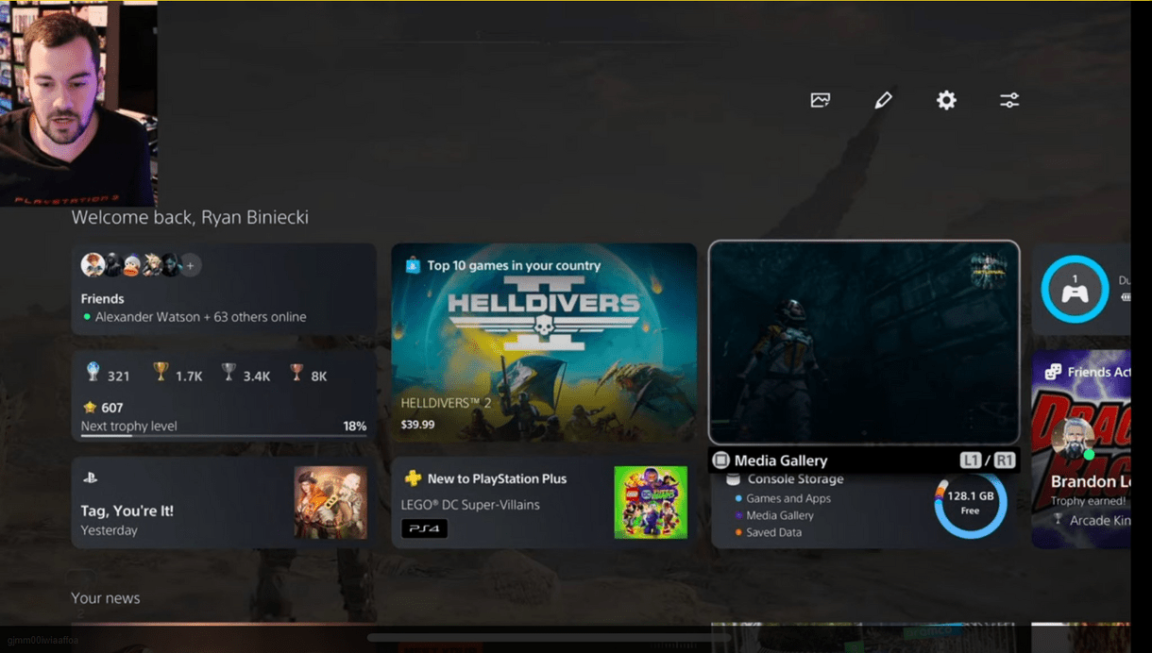Click the webcam overlay video
1152x653 pixels.
click(78, 104)
